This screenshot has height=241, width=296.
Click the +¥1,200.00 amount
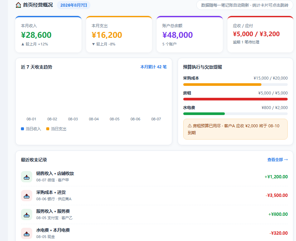coord(276,177)
